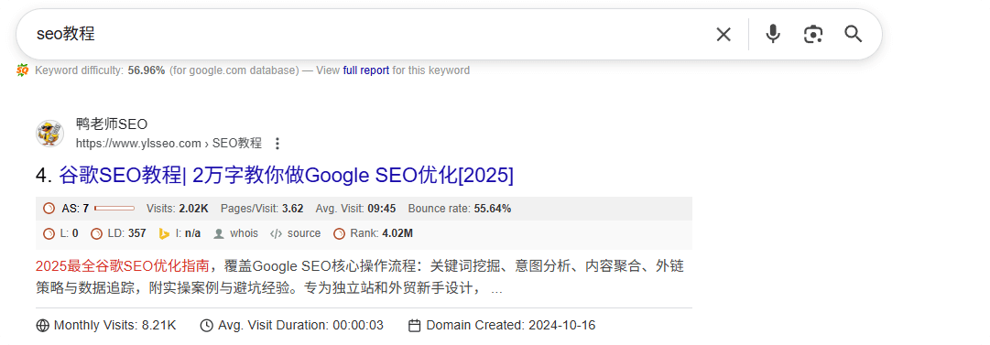The height and width of the screenshot is (345, 990).
Task: Click the SEOquake logo beside Keyword difficulty
Action: click(23, 70)
